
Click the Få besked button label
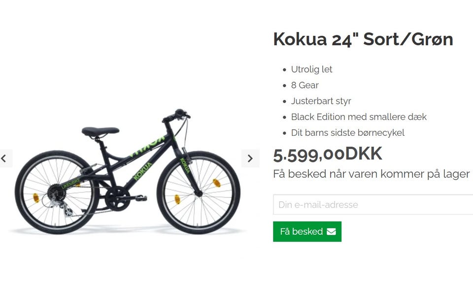point(302,231)
